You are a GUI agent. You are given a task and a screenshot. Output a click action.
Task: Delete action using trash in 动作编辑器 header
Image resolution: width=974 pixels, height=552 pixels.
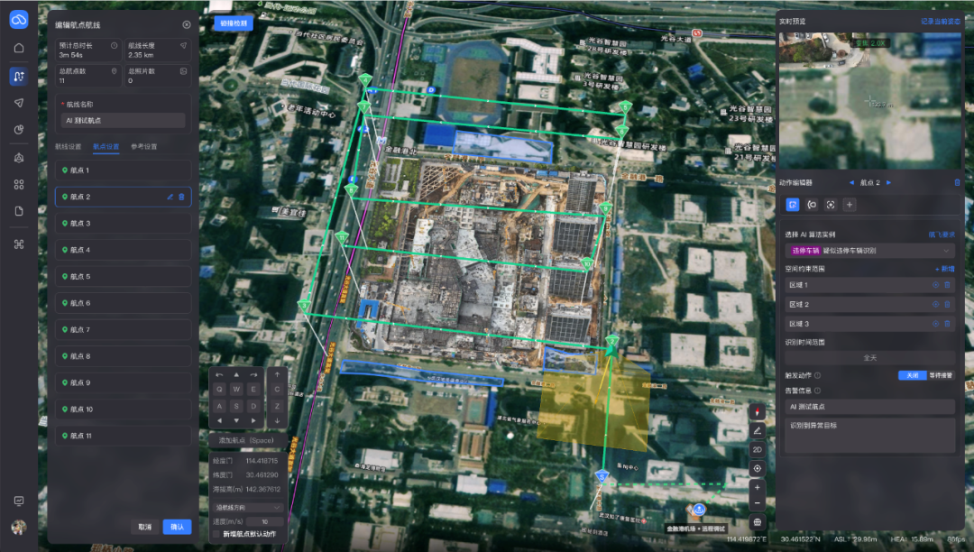pos(957,182)
